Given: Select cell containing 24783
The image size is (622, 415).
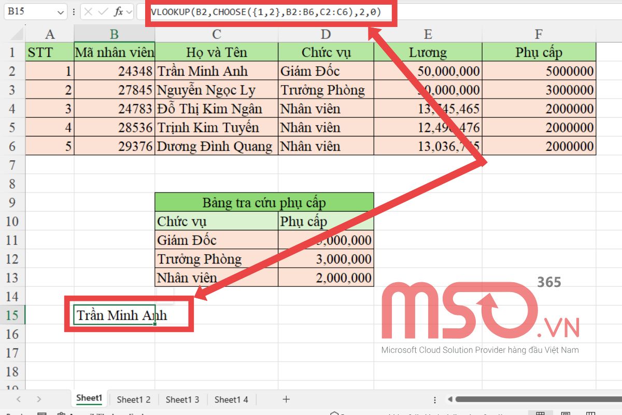Looking at the screenshot, I should (115, 108).
